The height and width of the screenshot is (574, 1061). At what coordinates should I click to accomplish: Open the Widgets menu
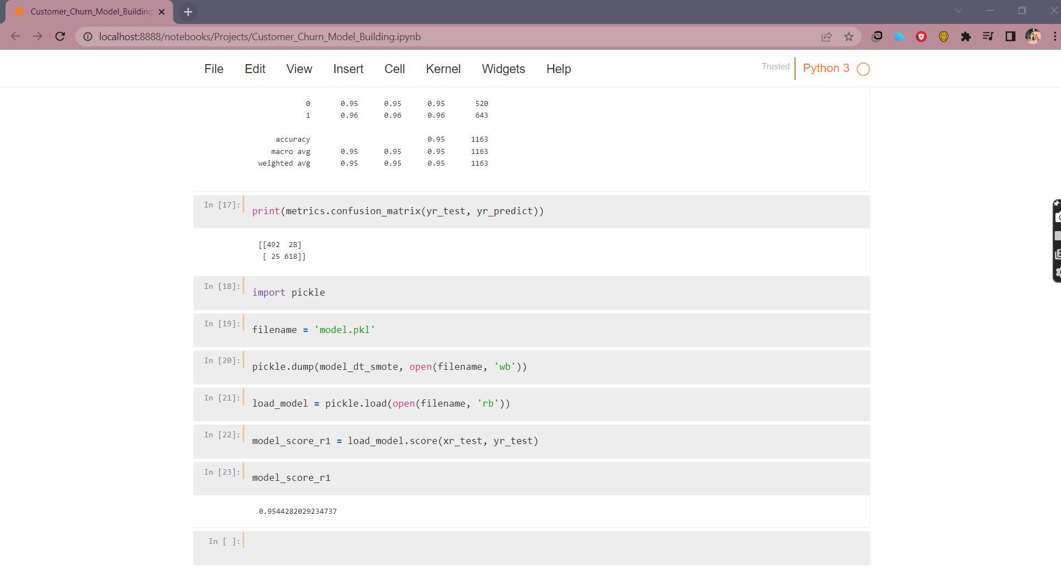(503, 69)
